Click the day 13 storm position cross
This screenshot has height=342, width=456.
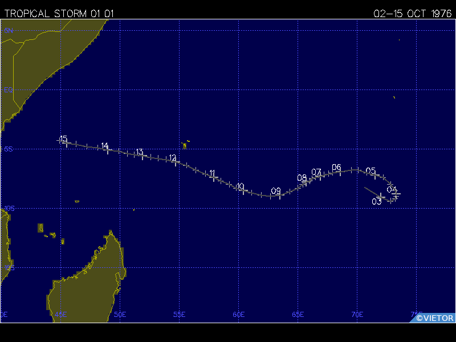click(x=143, y=156)
